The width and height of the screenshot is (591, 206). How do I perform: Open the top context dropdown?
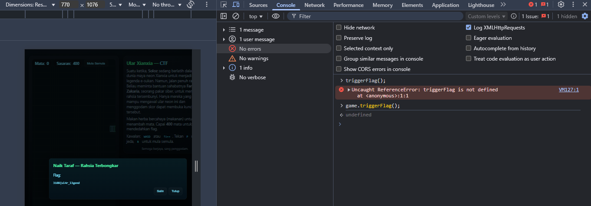(256, 16)
